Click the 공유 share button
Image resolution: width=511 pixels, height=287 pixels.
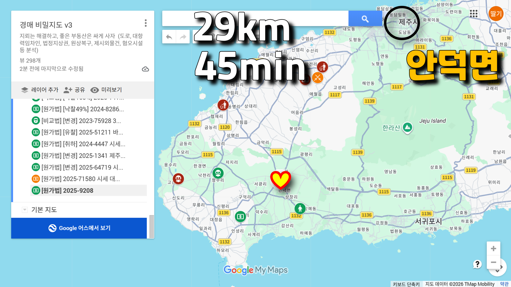pos(74,90)
